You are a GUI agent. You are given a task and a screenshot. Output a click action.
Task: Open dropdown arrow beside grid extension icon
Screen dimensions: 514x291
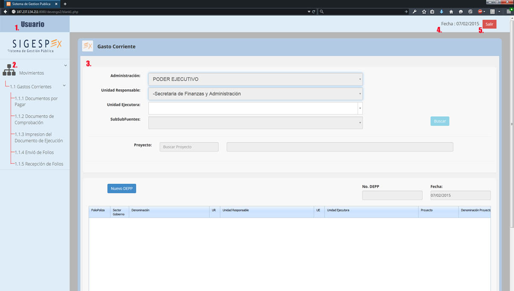[499, 12]
